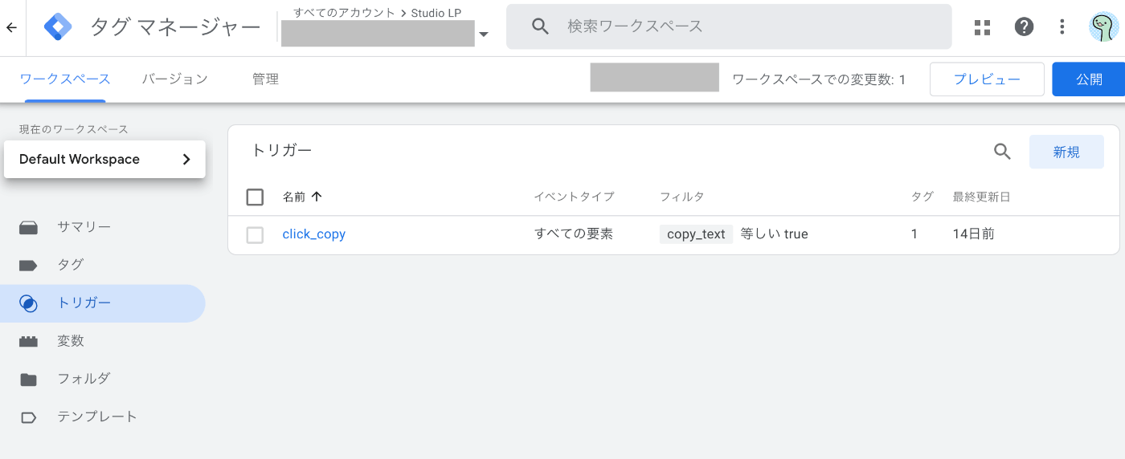Viewport: 1125px width, 459px height.
Task: Click the トリガー circle icon
Action: click(29, 303)
